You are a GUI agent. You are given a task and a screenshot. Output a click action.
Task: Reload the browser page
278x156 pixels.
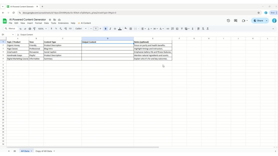coord(13,13)
